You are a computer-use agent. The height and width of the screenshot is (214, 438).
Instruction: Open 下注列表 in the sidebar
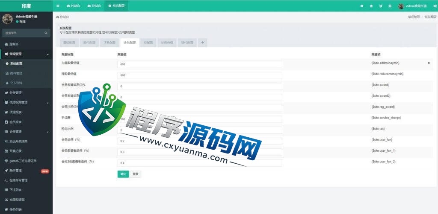coord(26,190)
